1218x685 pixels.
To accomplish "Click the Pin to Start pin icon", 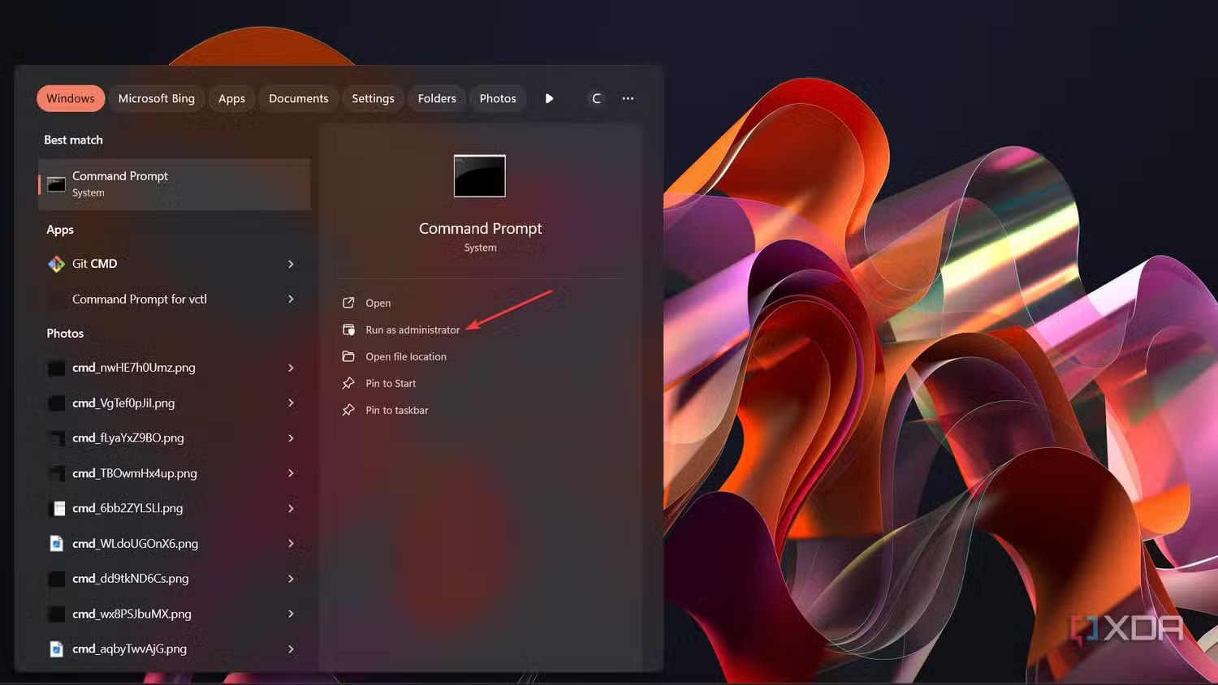I will pos(348,383).
